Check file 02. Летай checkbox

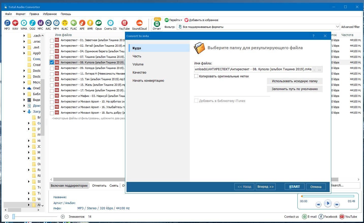(x=52, y=46)
